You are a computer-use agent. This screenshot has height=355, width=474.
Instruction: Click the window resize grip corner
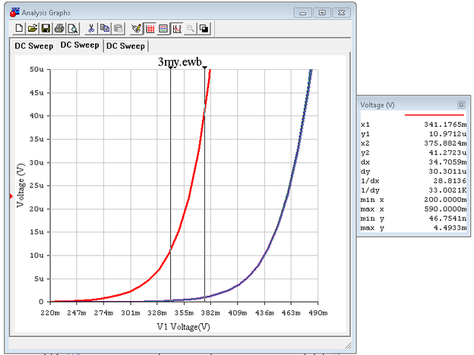(x=348, y=345)
